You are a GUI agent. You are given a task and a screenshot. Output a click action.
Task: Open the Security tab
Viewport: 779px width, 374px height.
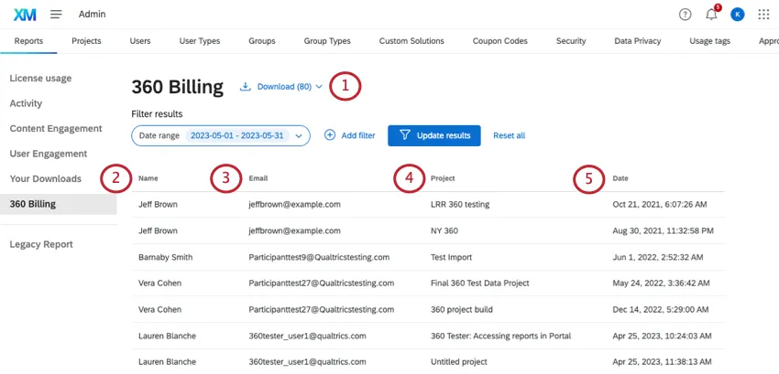(x=570, y=41)
